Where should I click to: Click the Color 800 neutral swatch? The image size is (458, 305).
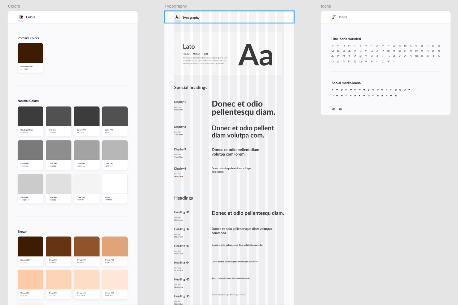pyautogui.click(x=30, y=150)
